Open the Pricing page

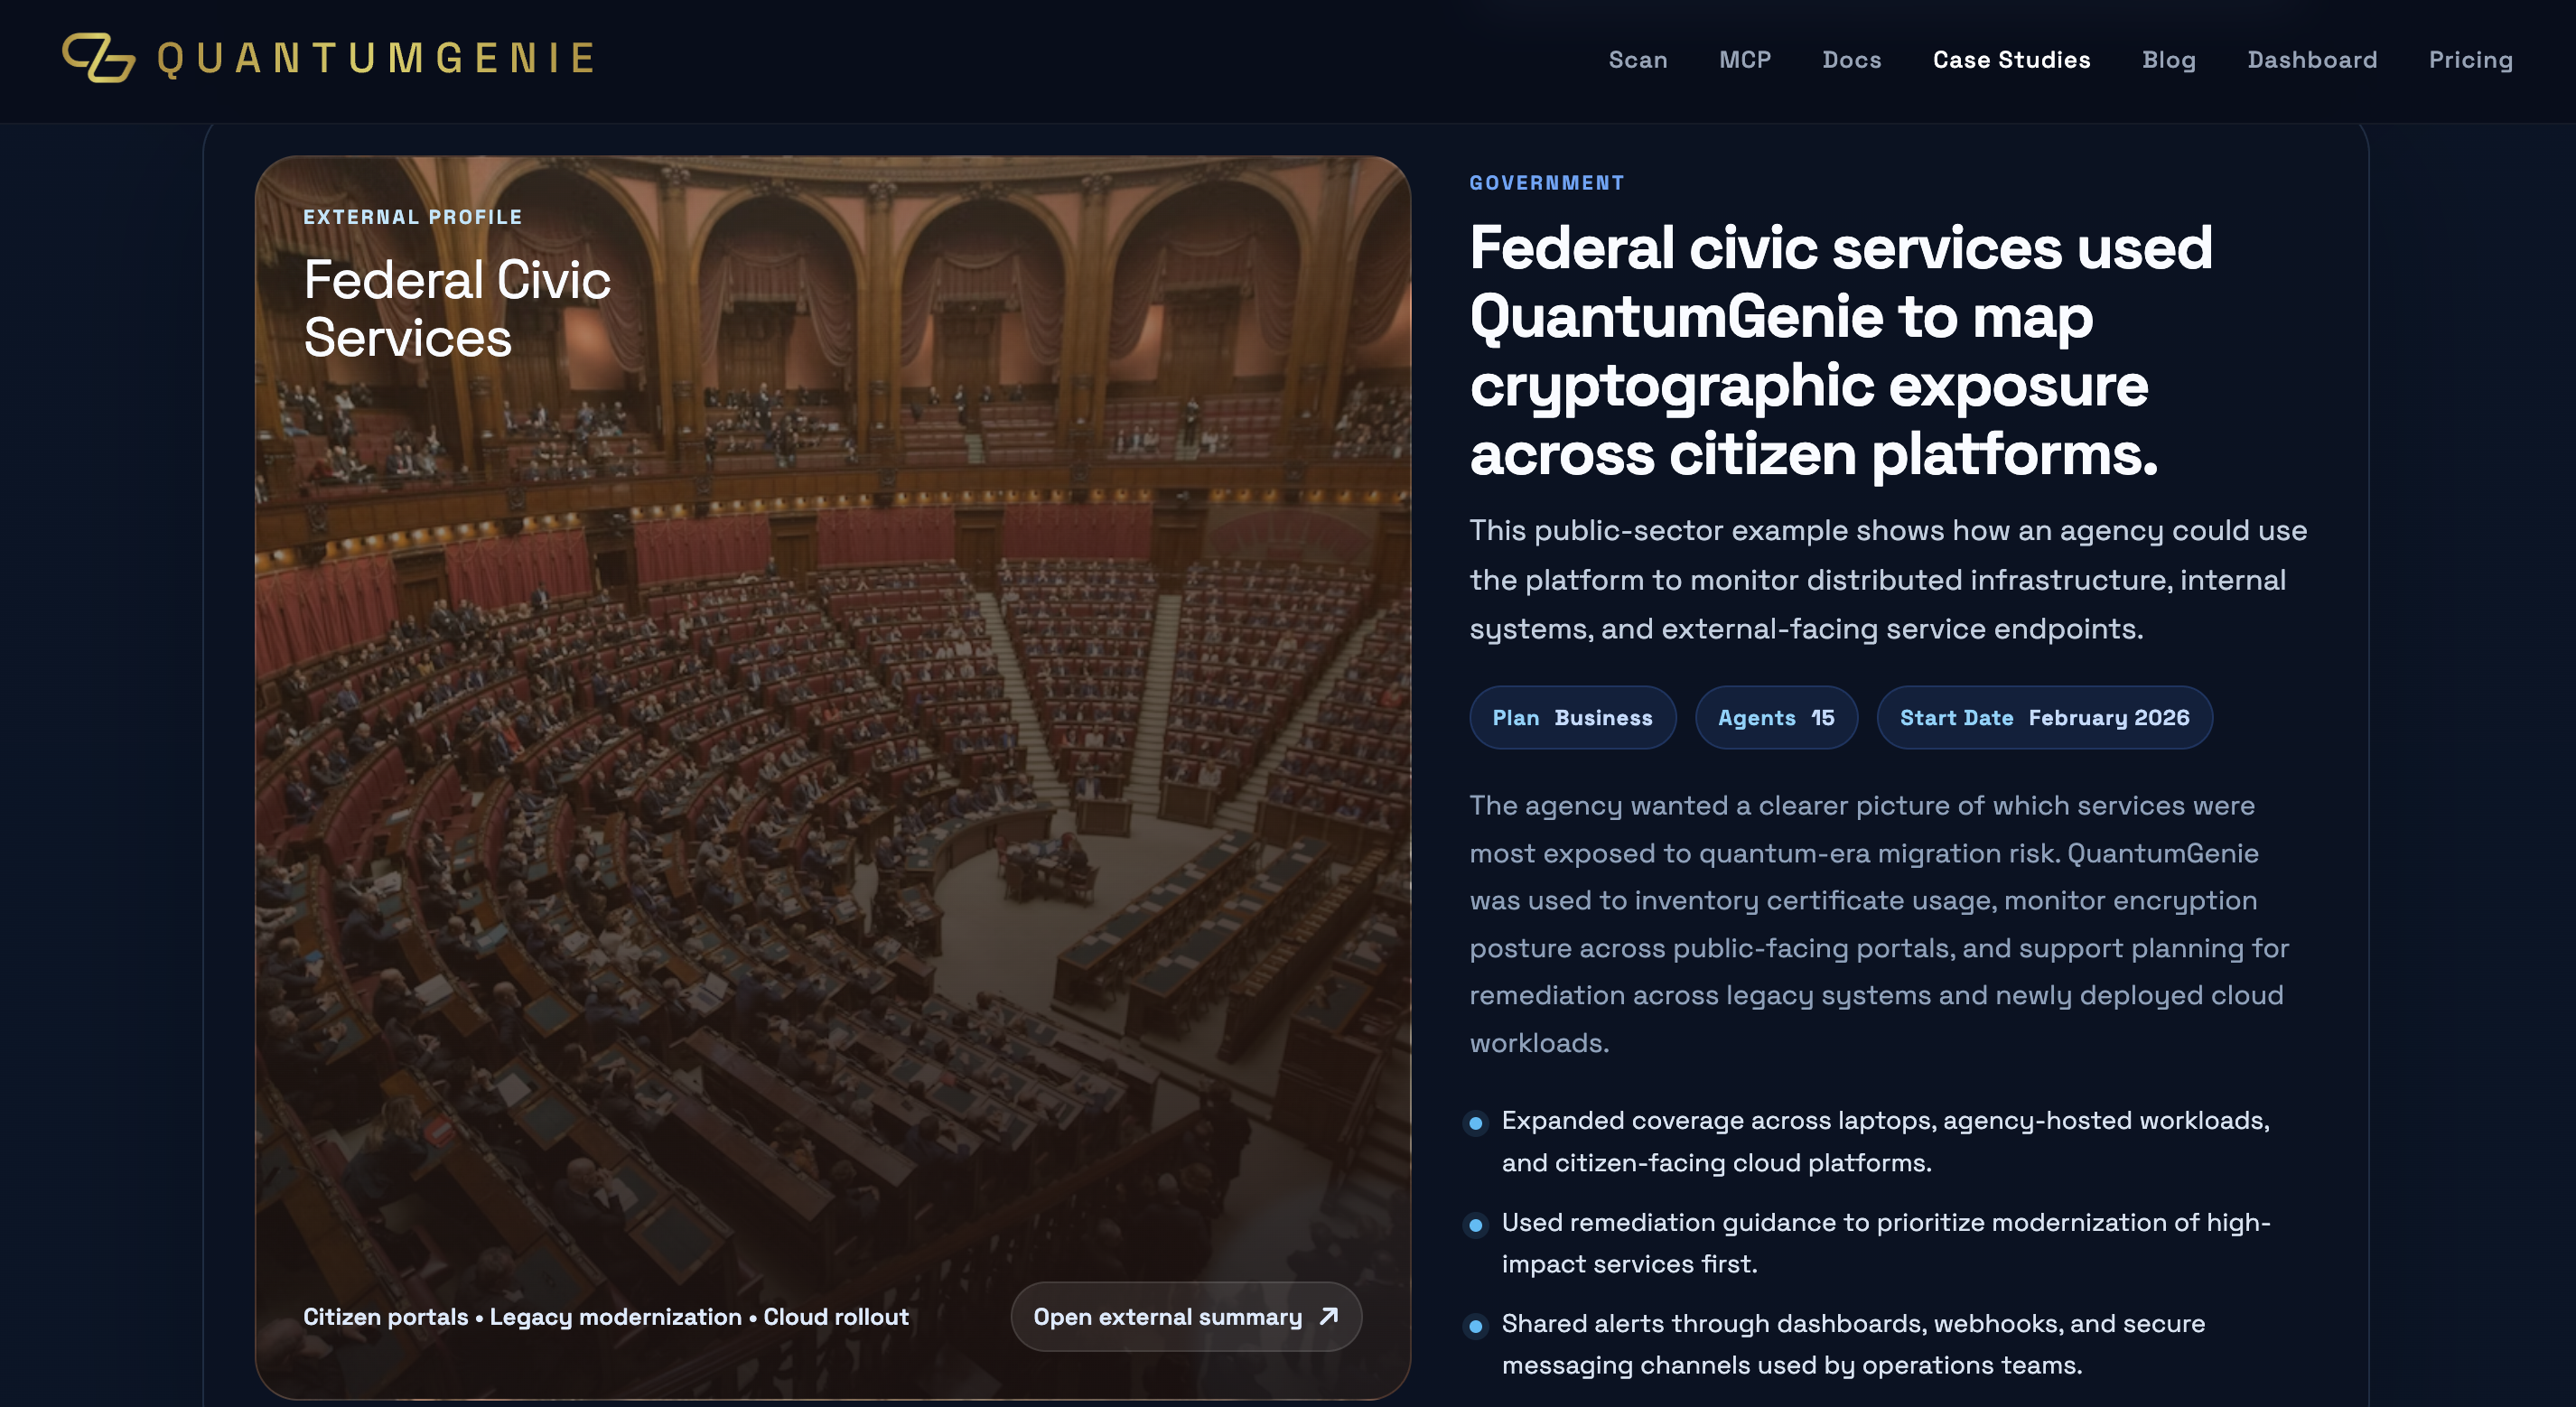2470,60
